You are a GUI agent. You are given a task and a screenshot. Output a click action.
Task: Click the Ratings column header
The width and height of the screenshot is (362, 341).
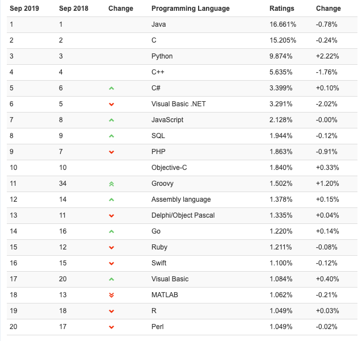coord(282,9)
